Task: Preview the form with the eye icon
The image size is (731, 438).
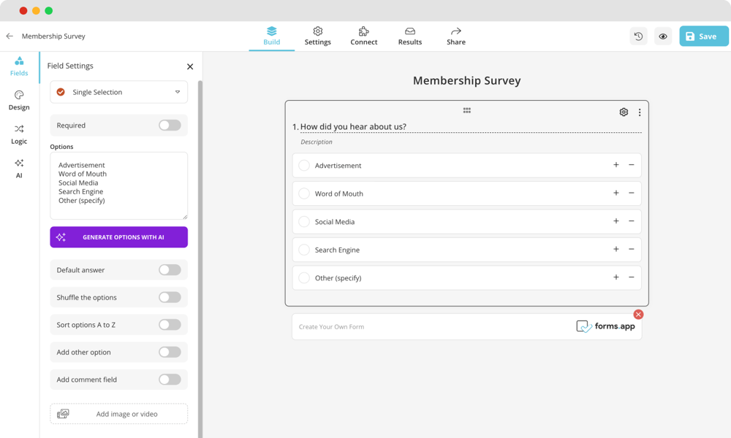Action: 662,36
